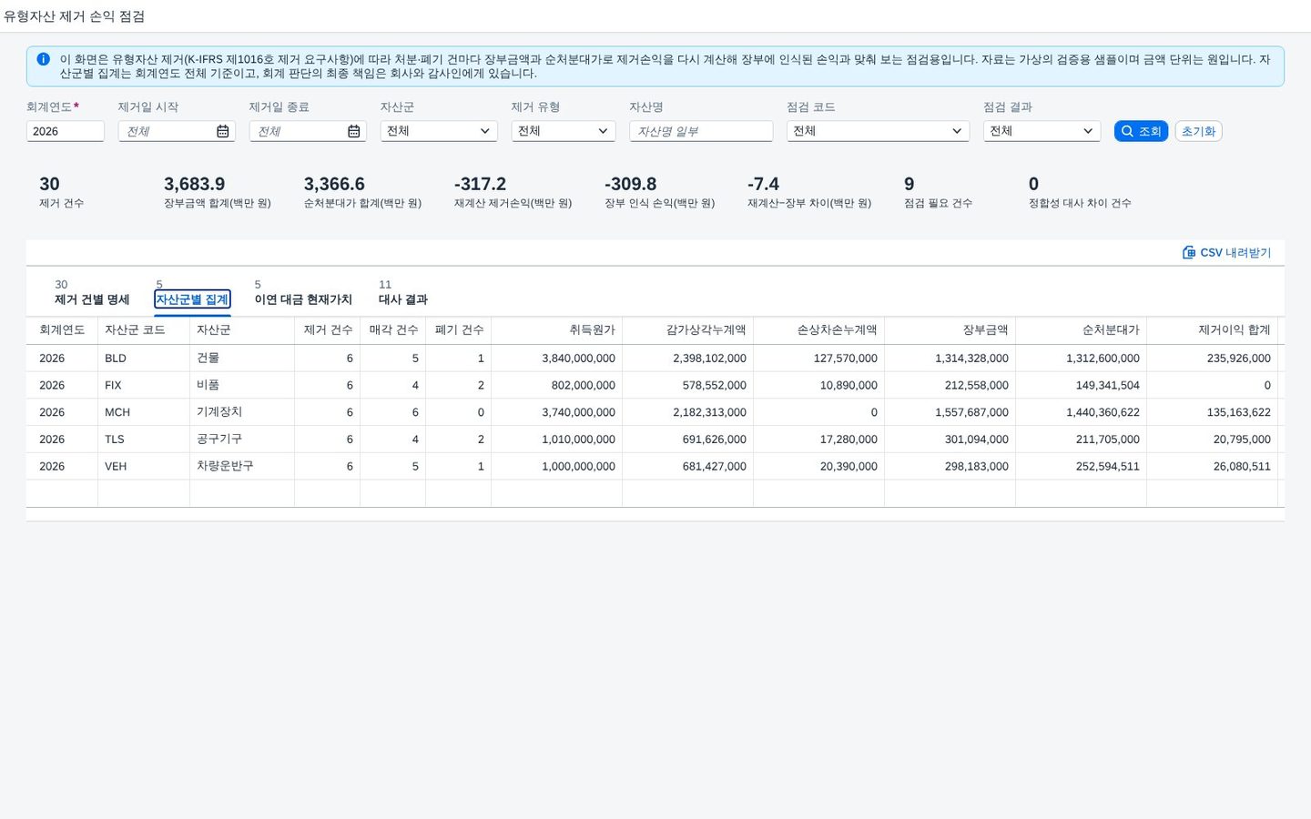Click the 제거이익 합계 column header
The height and width of the screenshot is (819, 1311).
tap(1213, 330)
